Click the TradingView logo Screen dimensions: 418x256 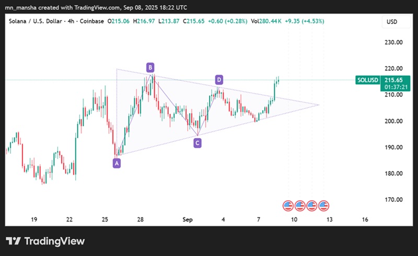pyautogui.click(x=45, y=241)
